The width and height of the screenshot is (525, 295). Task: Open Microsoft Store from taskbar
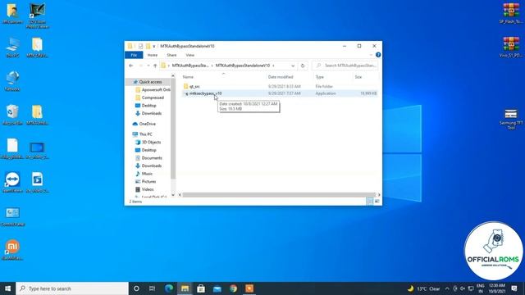[201, 288]
